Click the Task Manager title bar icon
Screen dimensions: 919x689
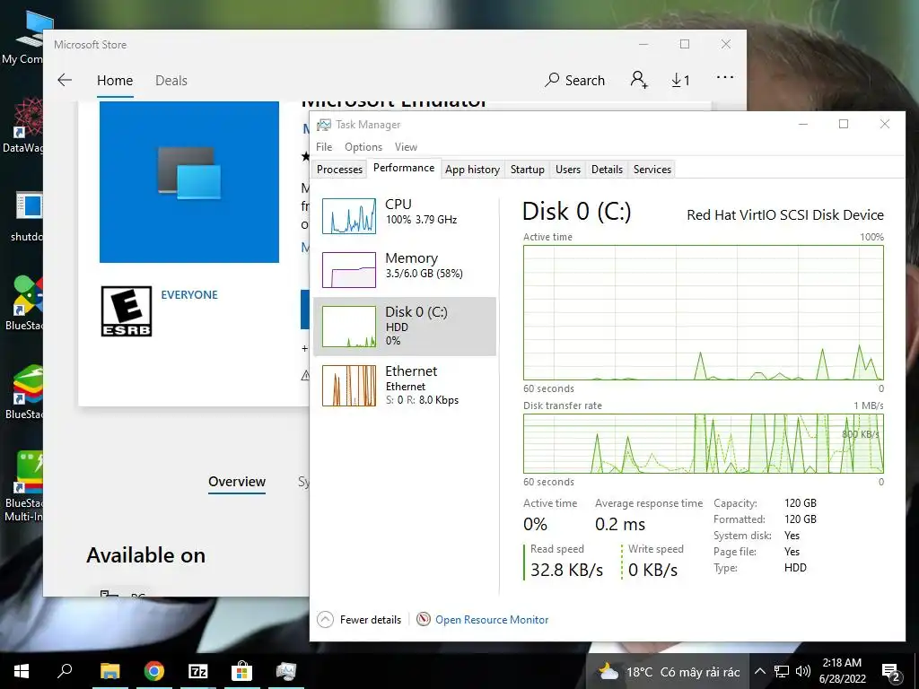pos(323,125)
